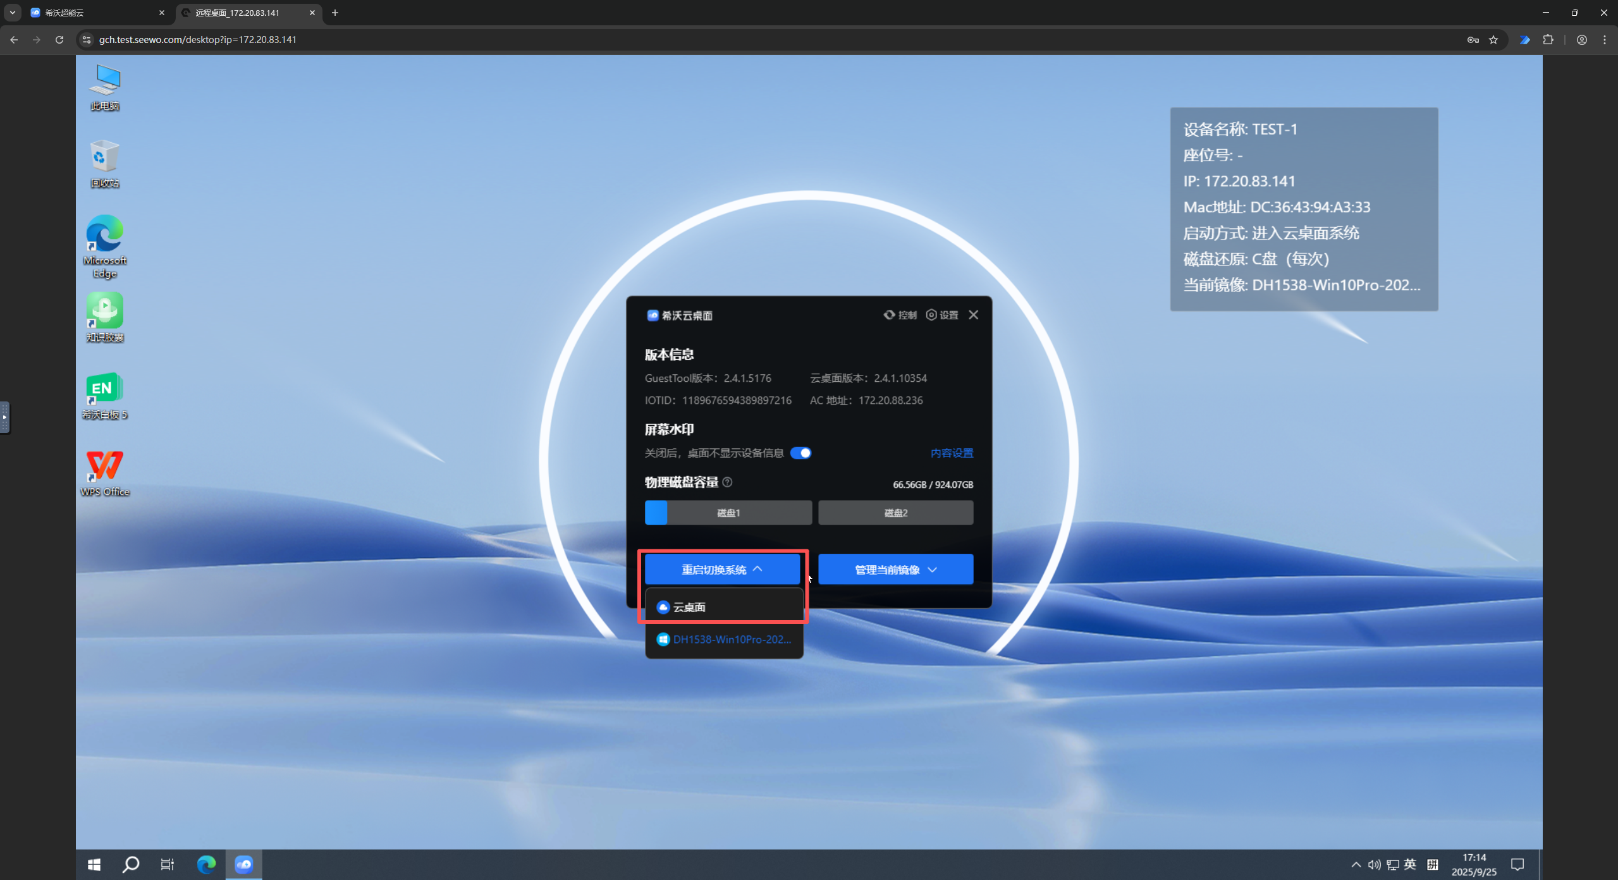Click the 磁盘1 capacity bar
This screenshot has height=880, width=1618.
coord(728,513)
